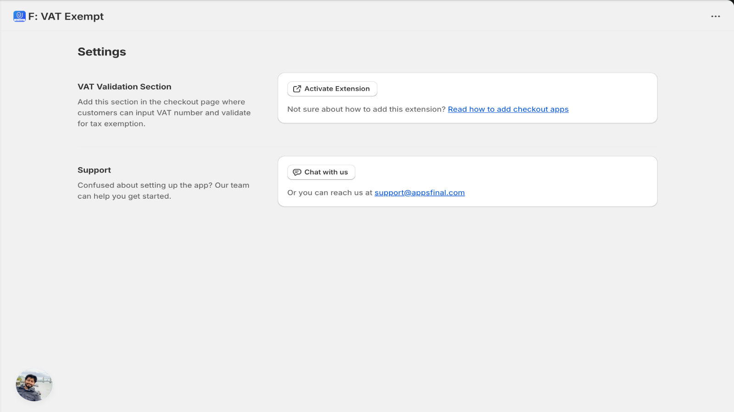Click the F: VAT Exempt app logo icon
Viewport: 734px width, 412px height.
(x=19, y=16)
